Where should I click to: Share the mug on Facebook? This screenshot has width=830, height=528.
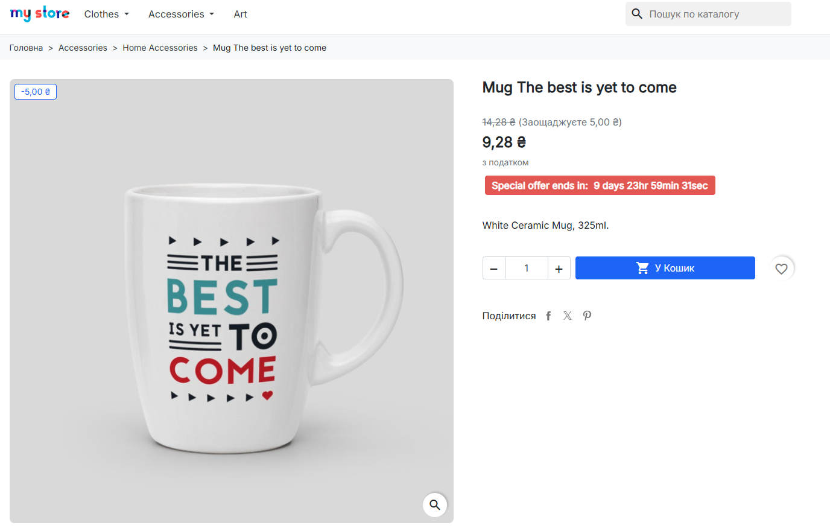point(548,316)
